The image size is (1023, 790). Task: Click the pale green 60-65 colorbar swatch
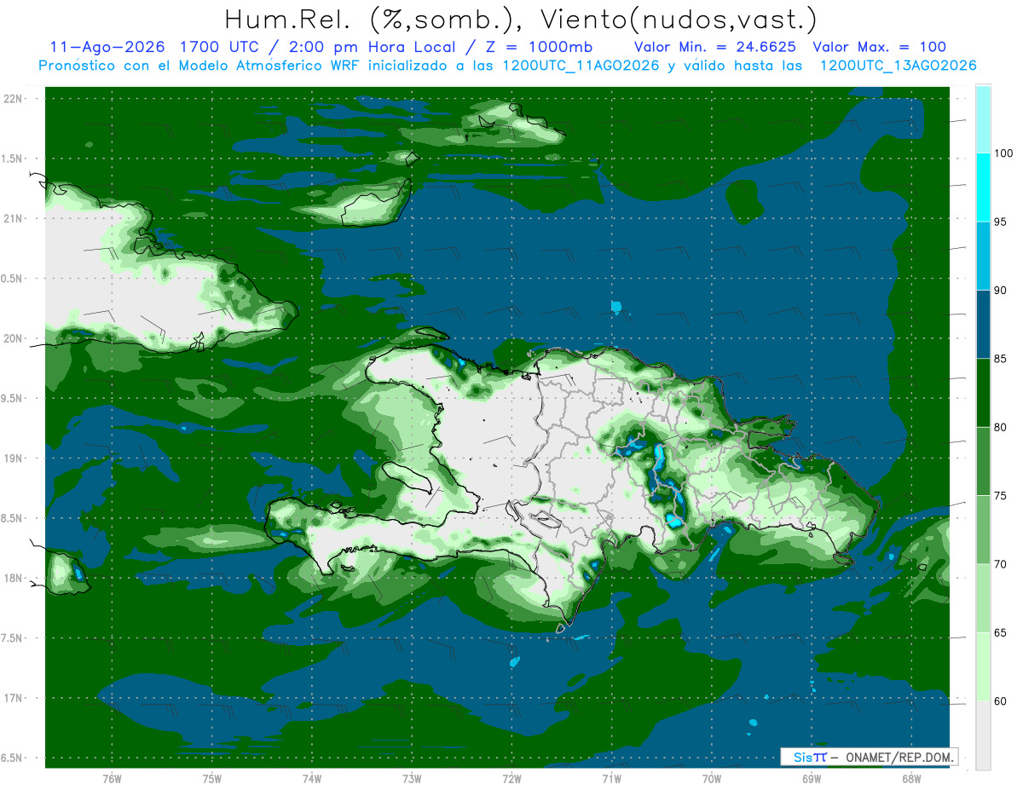coord(983,666)
